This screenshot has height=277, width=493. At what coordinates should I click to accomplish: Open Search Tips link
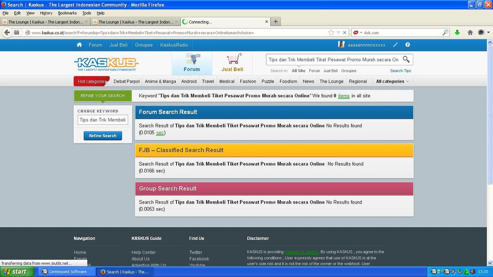tap(401, 71)
